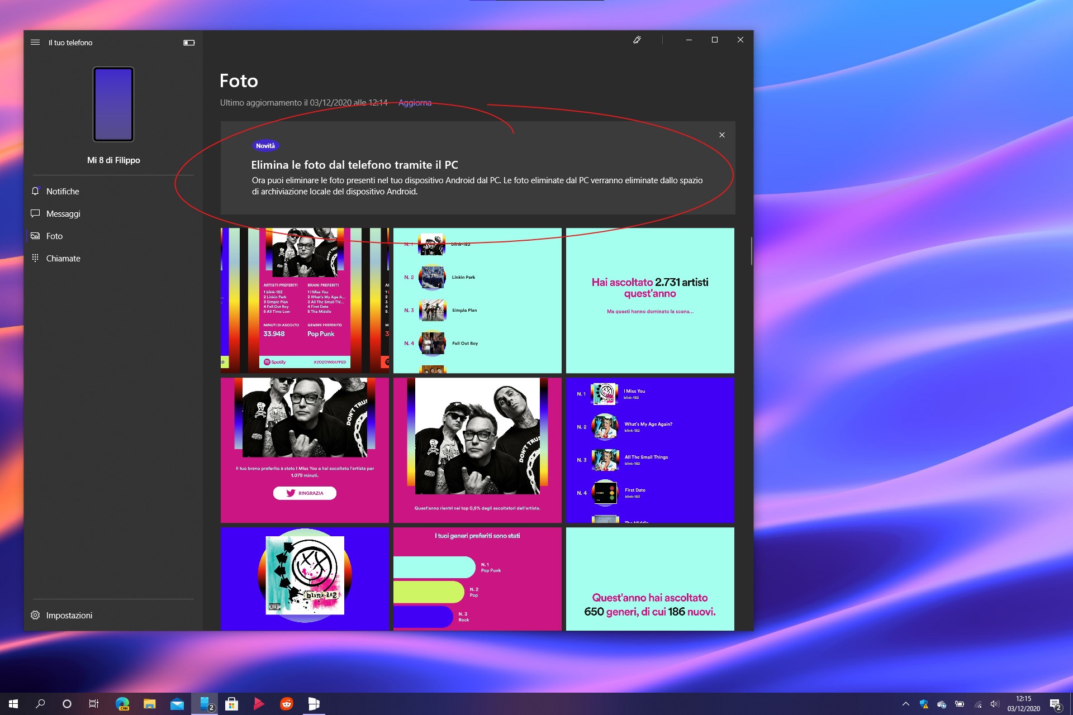Click the phone battery status icon

click(189, 42)
